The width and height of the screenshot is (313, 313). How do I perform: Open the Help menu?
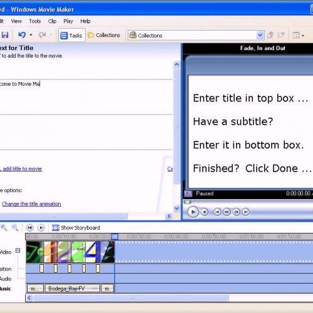pyautogui.click(x=85, y=21)
